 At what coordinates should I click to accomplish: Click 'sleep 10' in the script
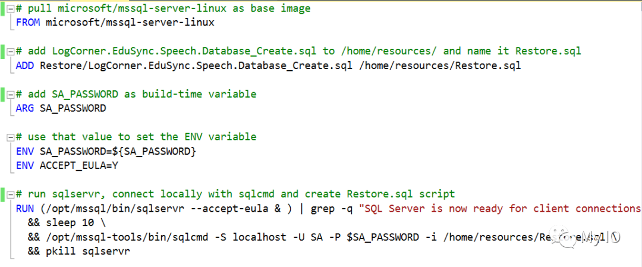tap(70, 223)
